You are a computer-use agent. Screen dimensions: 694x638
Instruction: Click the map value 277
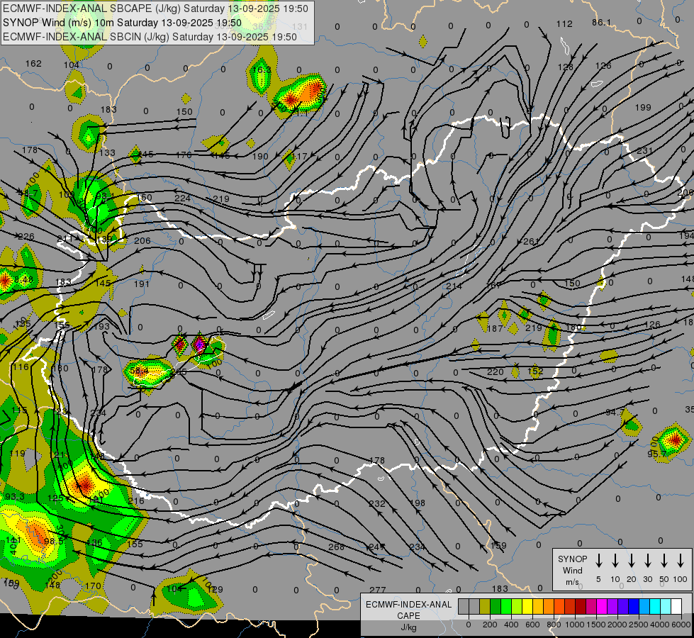tap(378, 590)
